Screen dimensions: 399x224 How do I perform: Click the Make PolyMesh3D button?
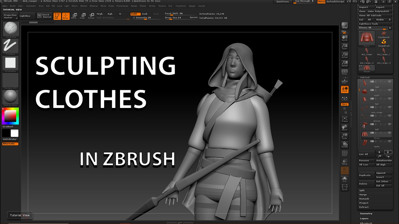(379, 11)
